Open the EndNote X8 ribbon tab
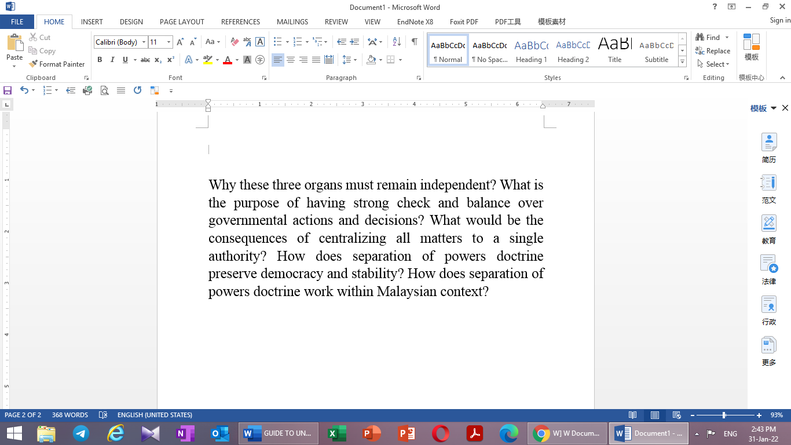The height and width of the screenshot is (445, 791). click(x=416, y=21)
